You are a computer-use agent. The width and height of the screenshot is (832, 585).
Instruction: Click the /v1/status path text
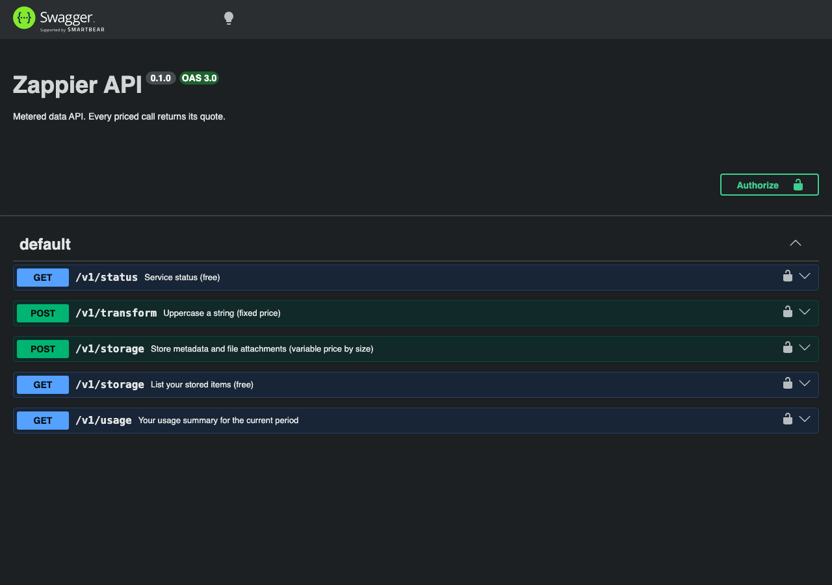pos(107,278)
